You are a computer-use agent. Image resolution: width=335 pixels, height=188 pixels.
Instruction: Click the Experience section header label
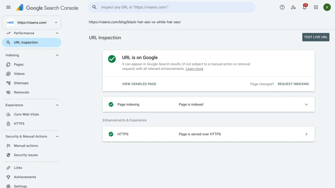coord(14,105)
